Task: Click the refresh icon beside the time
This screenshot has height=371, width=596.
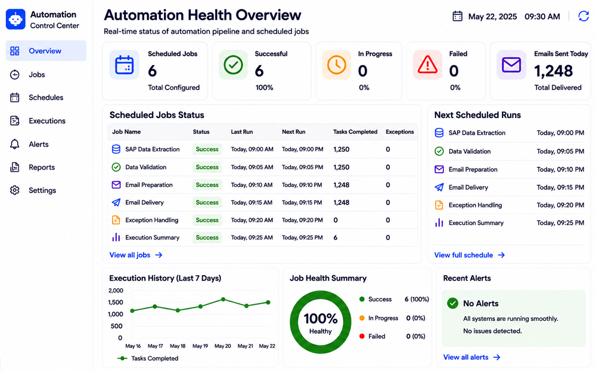Action: 583,16
